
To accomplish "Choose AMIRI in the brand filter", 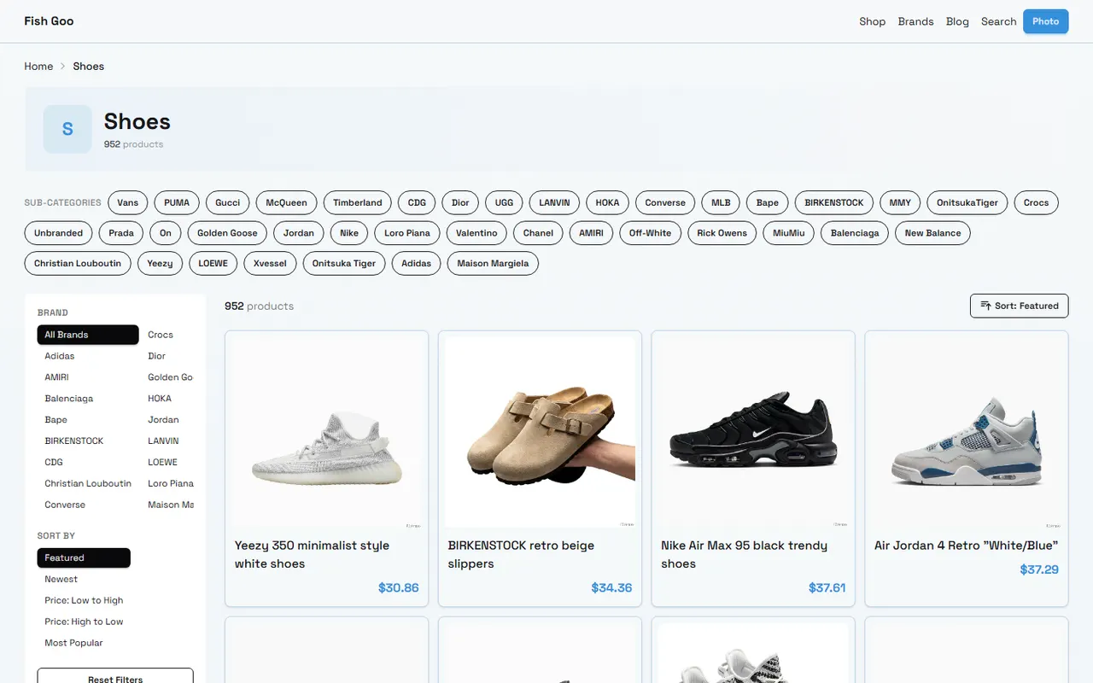I will click(x=88, y=377).
